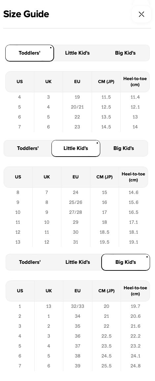Click the active Big Kid's tab at bottom

coord(126,262)
